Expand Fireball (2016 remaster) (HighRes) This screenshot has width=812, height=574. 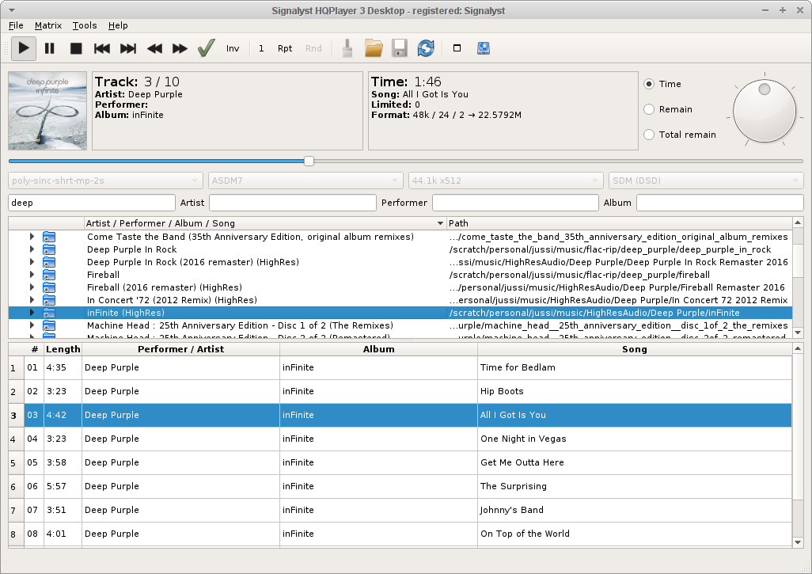point(32,287)
